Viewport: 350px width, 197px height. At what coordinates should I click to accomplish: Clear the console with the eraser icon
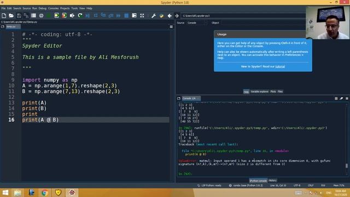coord(341,99)
